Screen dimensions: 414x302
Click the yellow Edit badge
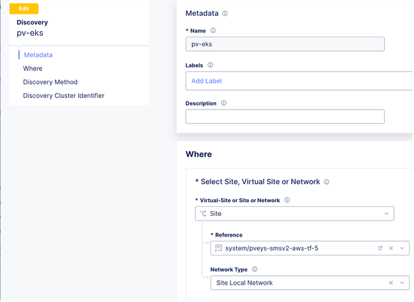[x=24, y=8]
